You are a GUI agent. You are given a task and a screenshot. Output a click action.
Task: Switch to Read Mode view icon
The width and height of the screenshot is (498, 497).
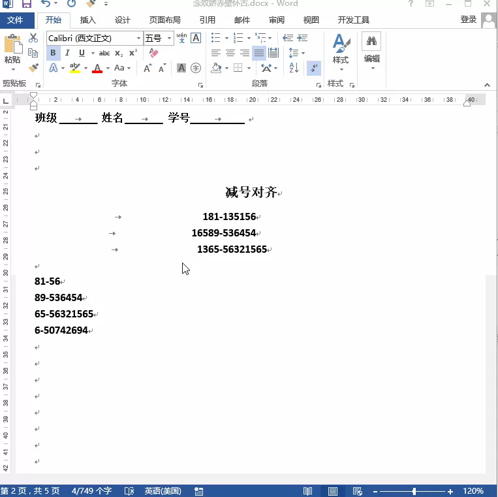pyautogui.click(x=308, y=491)
